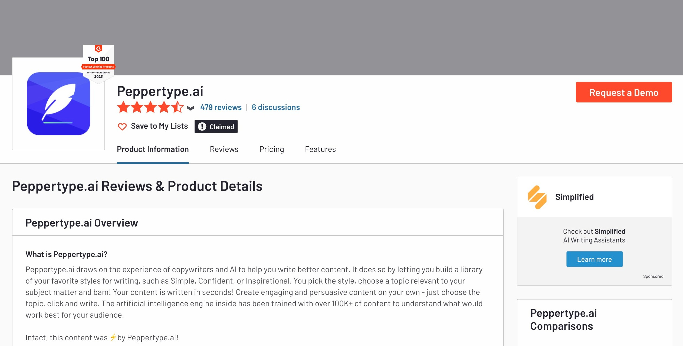683x346 pixels.
Task: Expand the star rating breakdown chevron
Action: click(x=190, y=108)
